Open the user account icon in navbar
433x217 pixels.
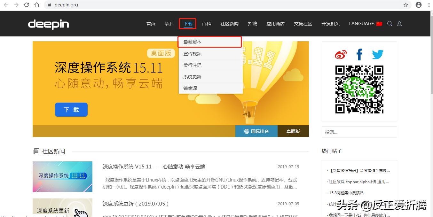(399, 23)
